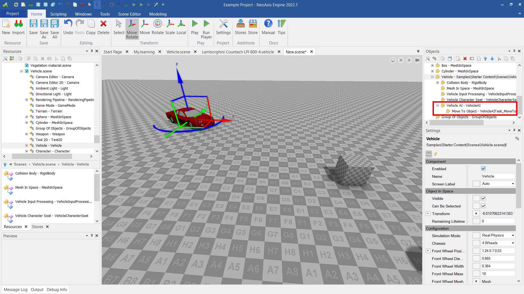Open the Message Log panel
The width and height of the screenshot is (524, 294).
[16, 289]
